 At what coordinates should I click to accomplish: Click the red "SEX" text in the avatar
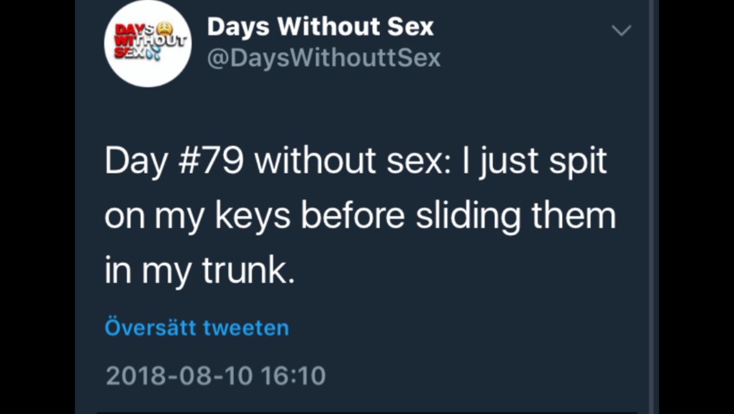[130, 54]
